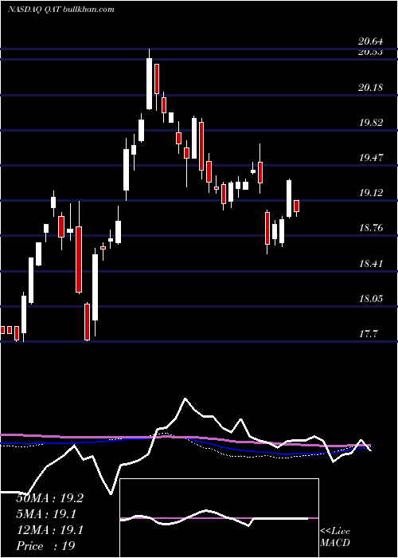Select the 20.64 price level label
The image size is (398, 558).
pyautogui.click(x=371, y=41)
